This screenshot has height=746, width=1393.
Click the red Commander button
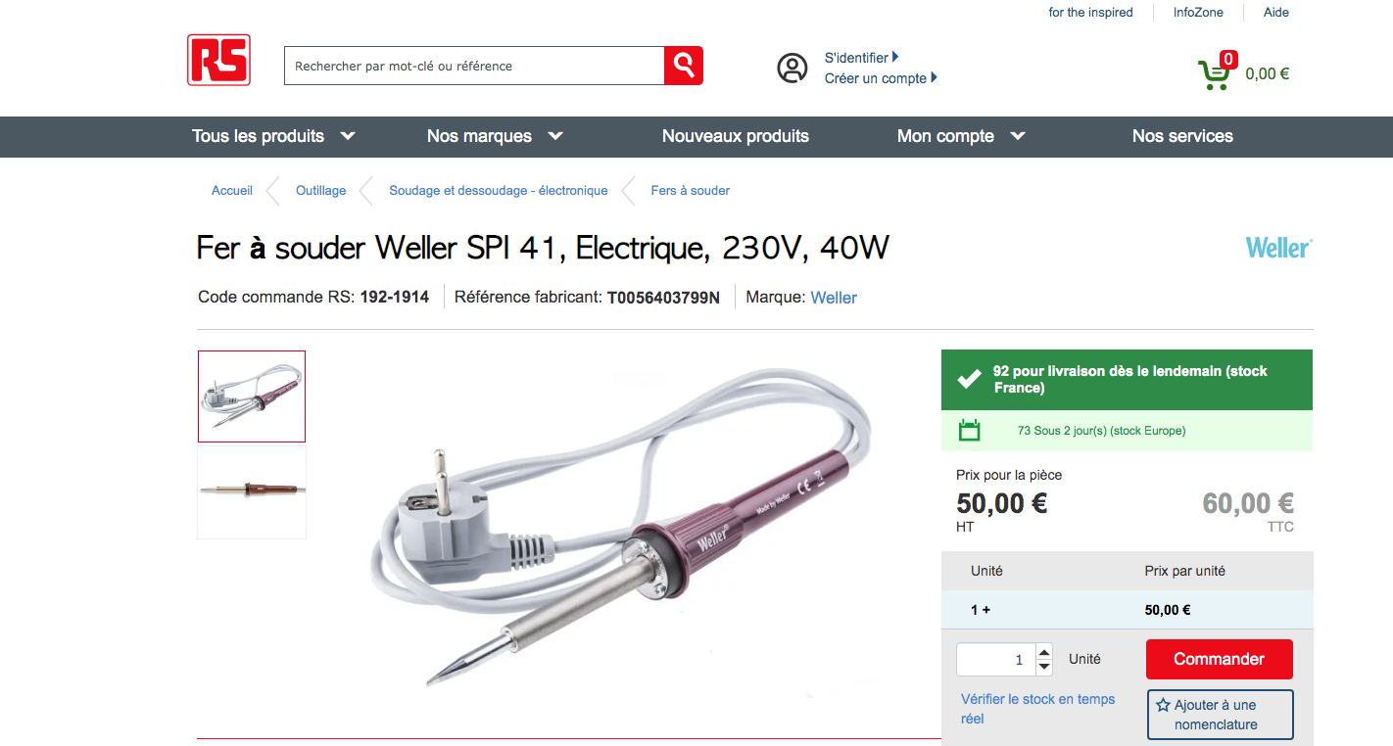pos(1220,659)
